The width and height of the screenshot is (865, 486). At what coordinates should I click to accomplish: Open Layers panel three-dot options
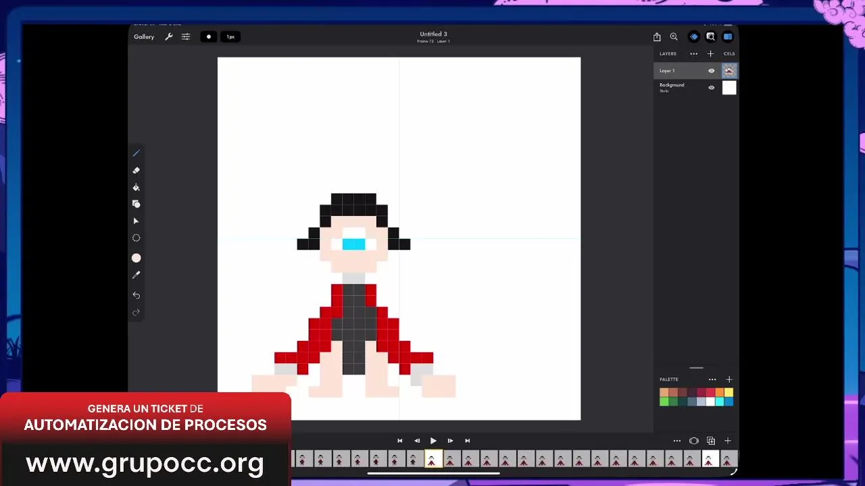pyautogui.click(x=693, y=53)
